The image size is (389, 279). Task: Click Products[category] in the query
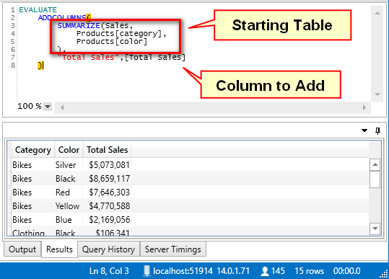tap(119, 33)
